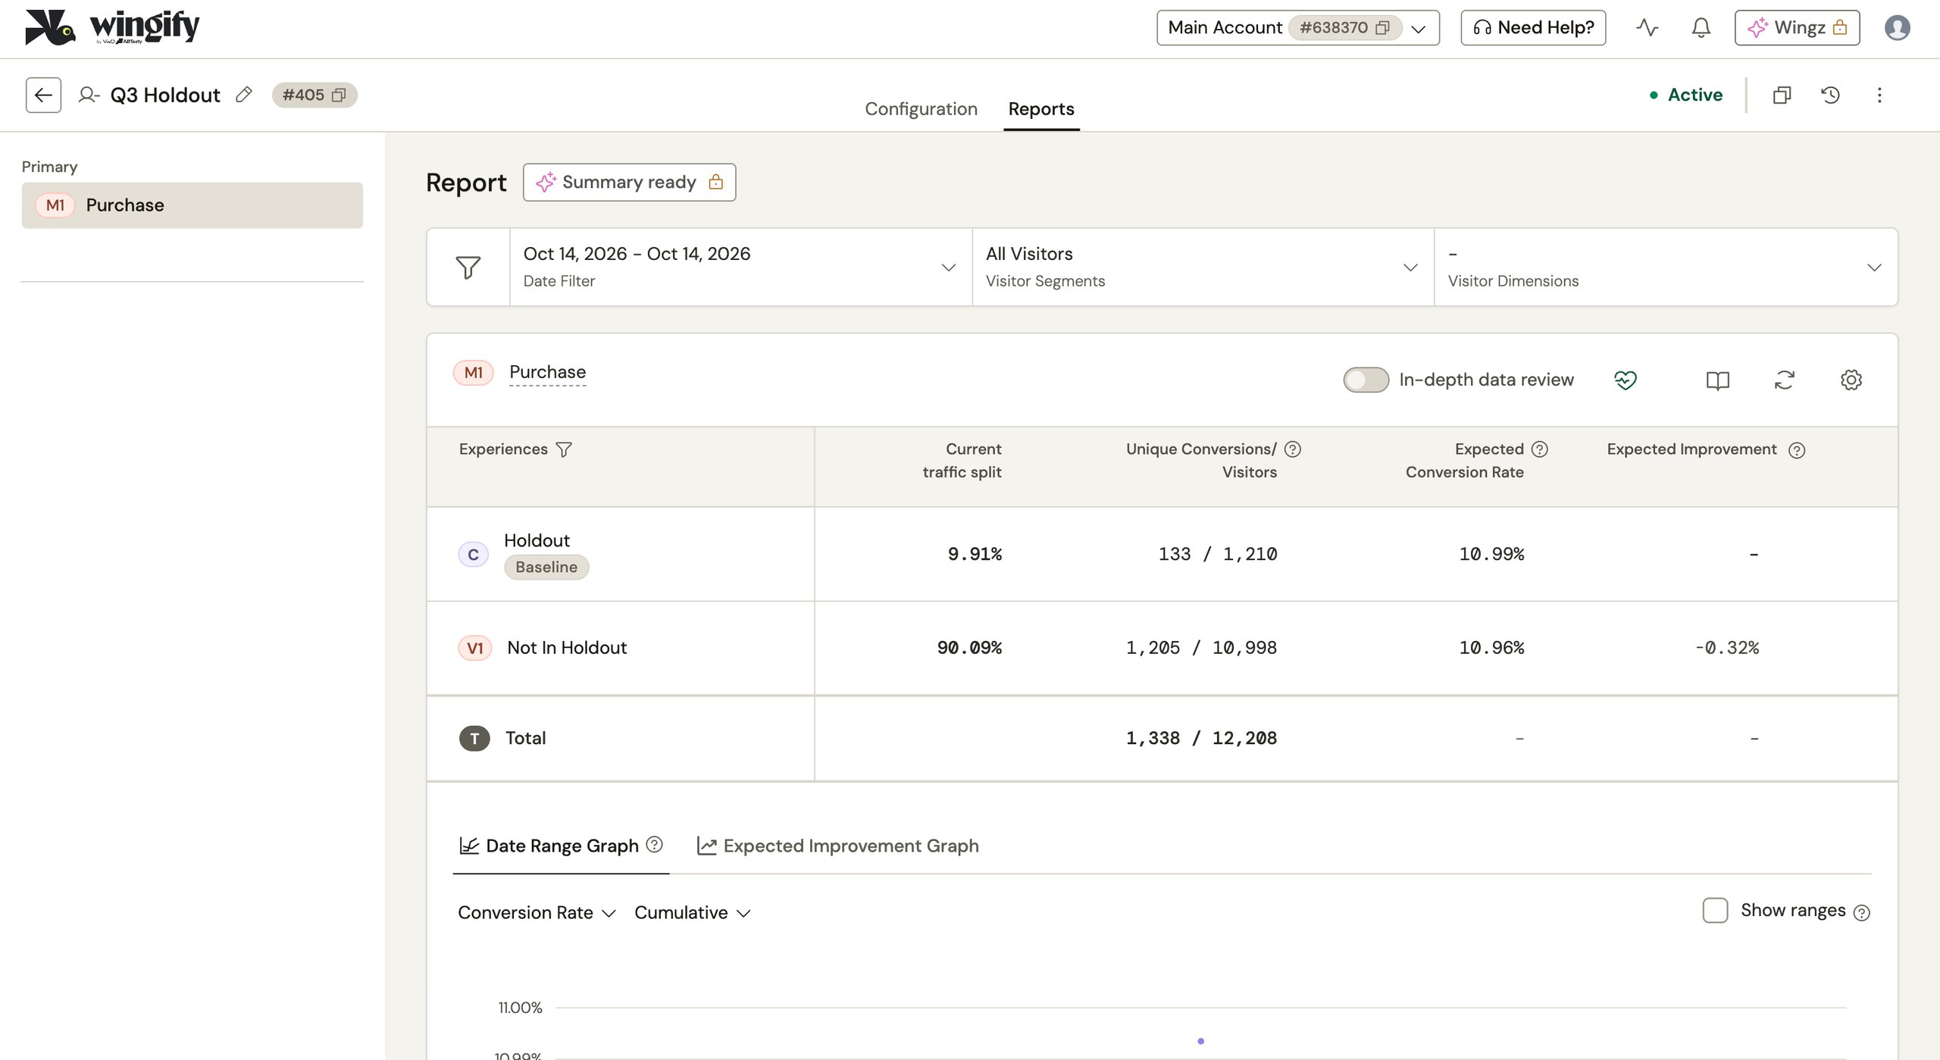Enable the Show ranges checkbox
The width and height of the screenshot is (1940, 1060).
(x=1715, y=910)
